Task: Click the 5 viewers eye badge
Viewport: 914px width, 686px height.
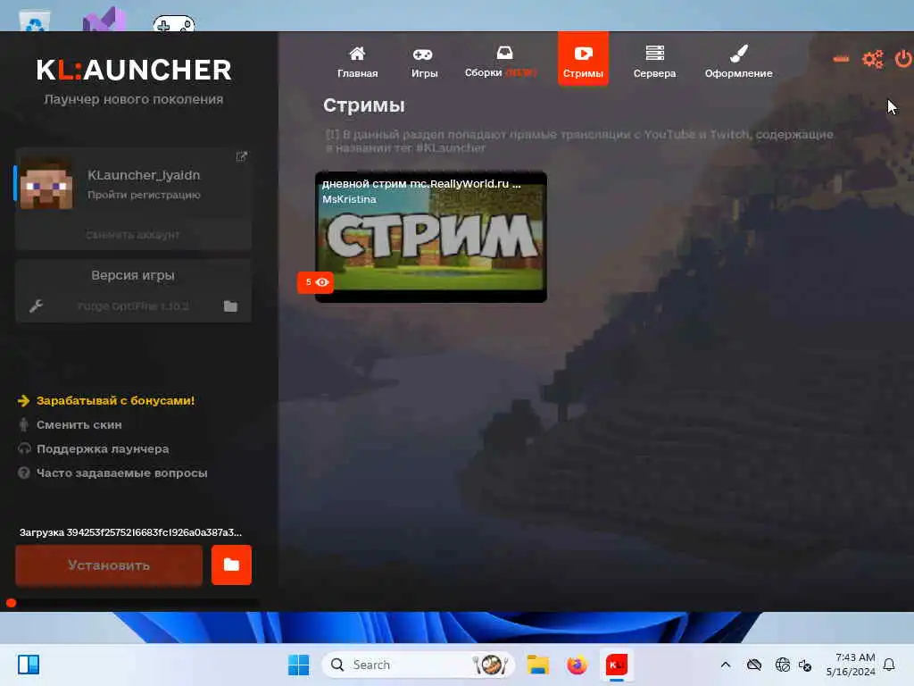Action: [x=315, y=282]
